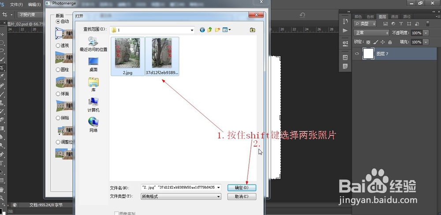Select the Pen tool
Viewport: 441px width, 215px height.
[x=2, y=154]
